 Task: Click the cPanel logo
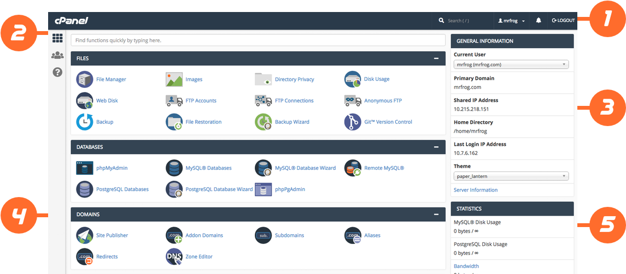[x=71, y=20]
